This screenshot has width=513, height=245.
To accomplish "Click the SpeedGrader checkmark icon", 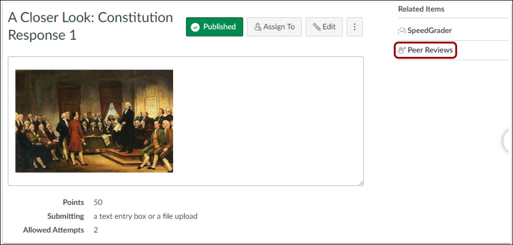I will click(x=402, y=31).
